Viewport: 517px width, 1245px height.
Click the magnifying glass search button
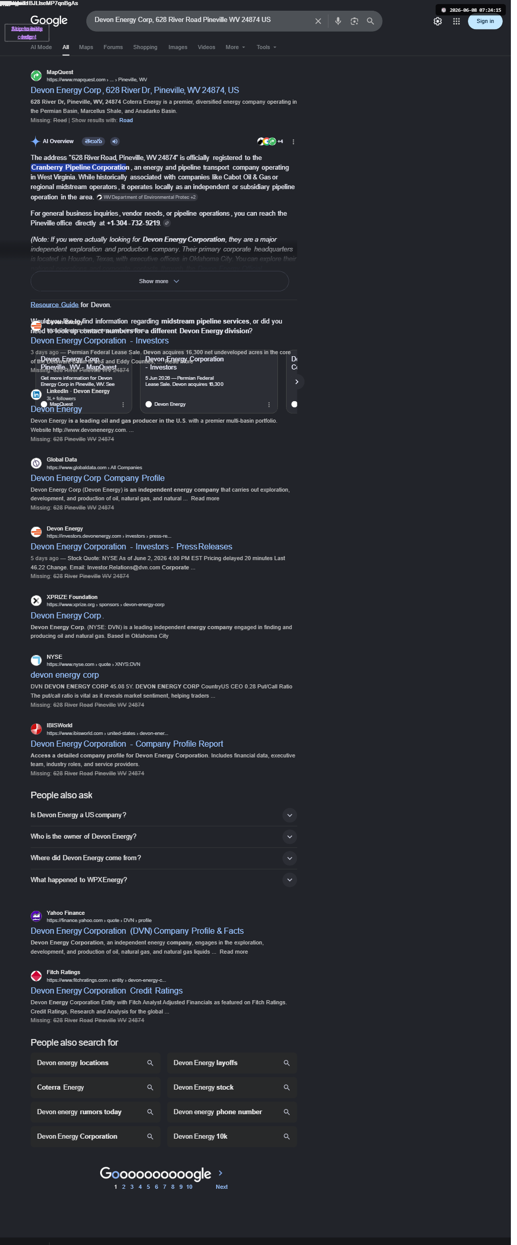coord(370,21)
